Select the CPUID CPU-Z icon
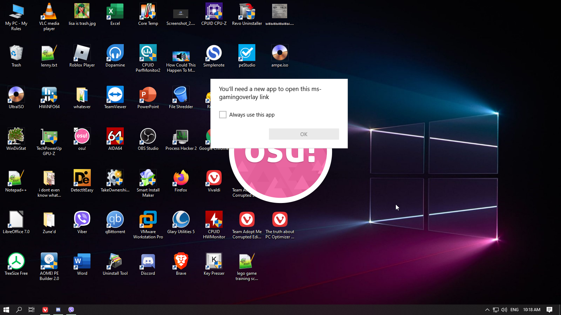The image size is (561, 315). (214, 14)
